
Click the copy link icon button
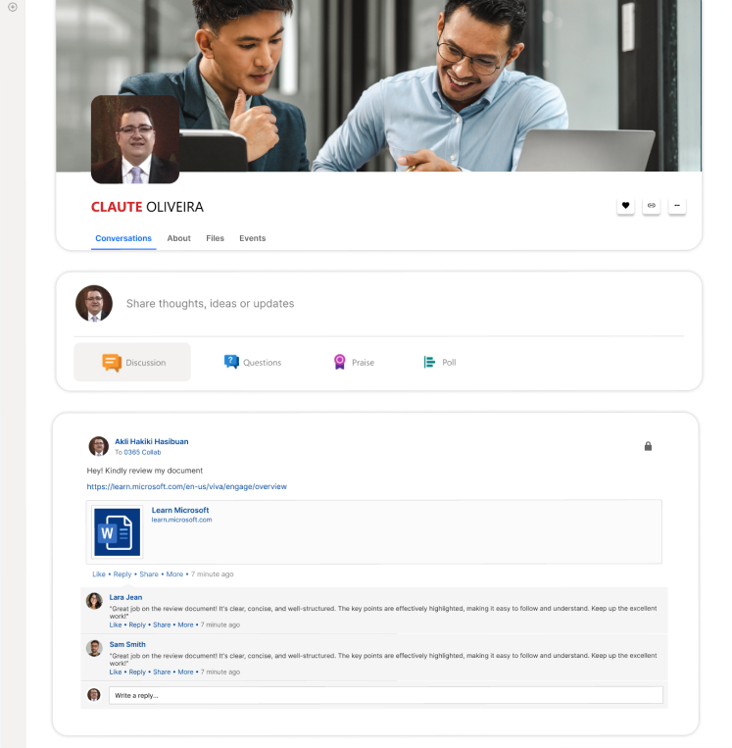point(652,206)
